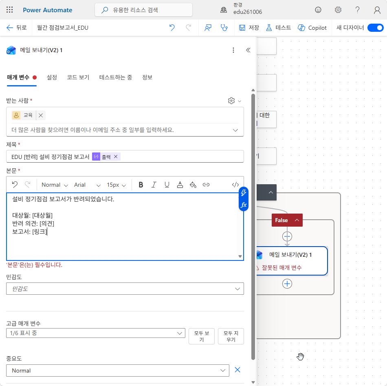This screenshot has height=386, width=387.
Task: Redo in the body editor toolbar
Action: click(28, 185)
